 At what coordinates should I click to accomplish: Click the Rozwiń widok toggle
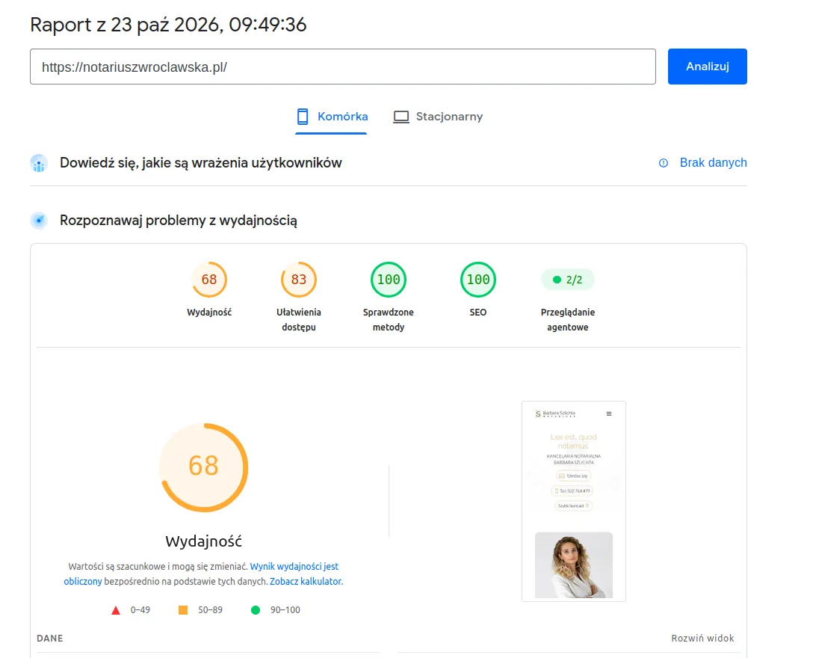click(702, 639)
